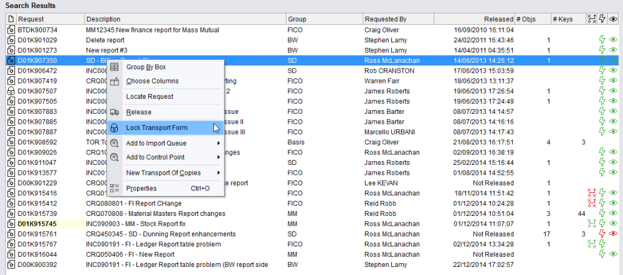Image resolution: width=623 pixels, height=275 pixels.
Task: Select Release from the context menu
Action: coord(166,112)
